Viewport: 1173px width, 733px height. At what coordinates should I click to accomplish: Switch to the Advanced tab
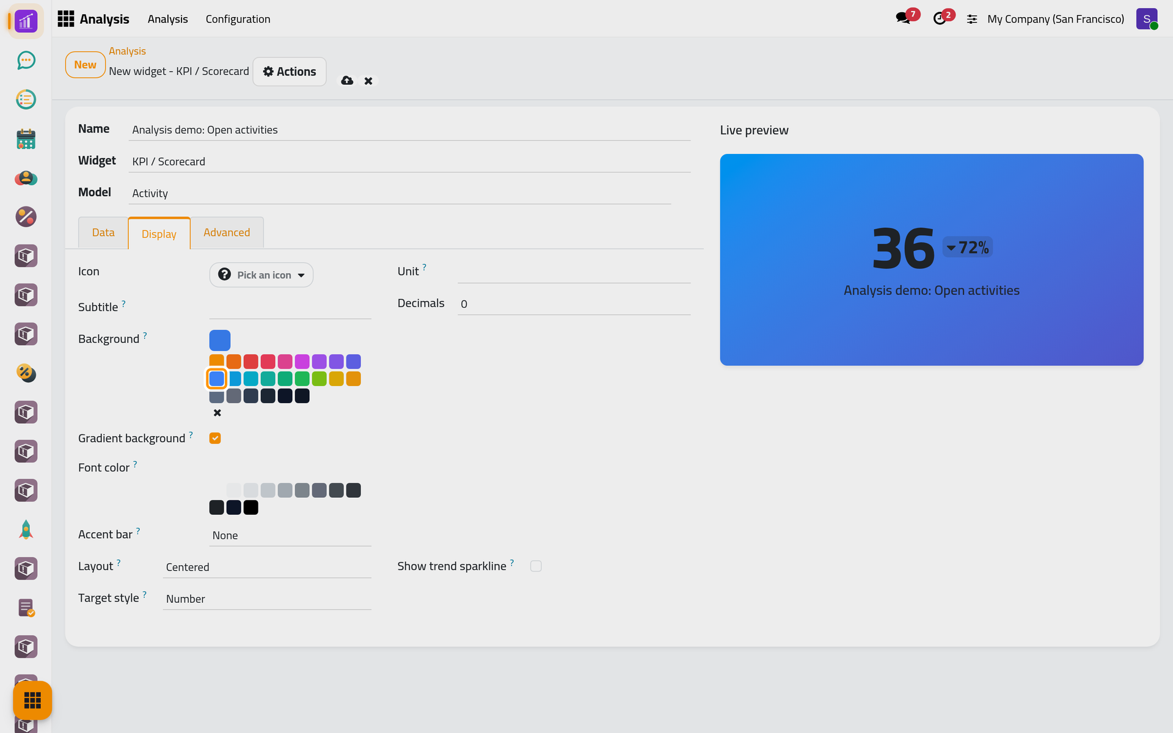pos(227,233)
